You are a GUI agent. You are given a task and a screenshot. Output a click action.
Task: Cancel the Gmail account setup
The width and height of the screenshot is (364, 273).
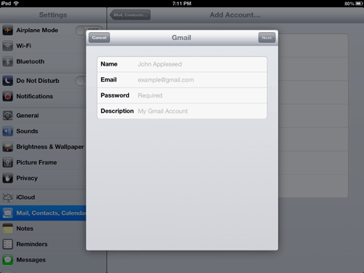pos(99,38)
